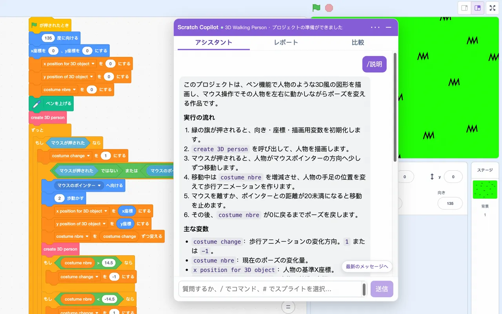Open the Copilot three-dots options menu
The height and width of the screenshot is (314, 502).
click(x=375, y=27)
